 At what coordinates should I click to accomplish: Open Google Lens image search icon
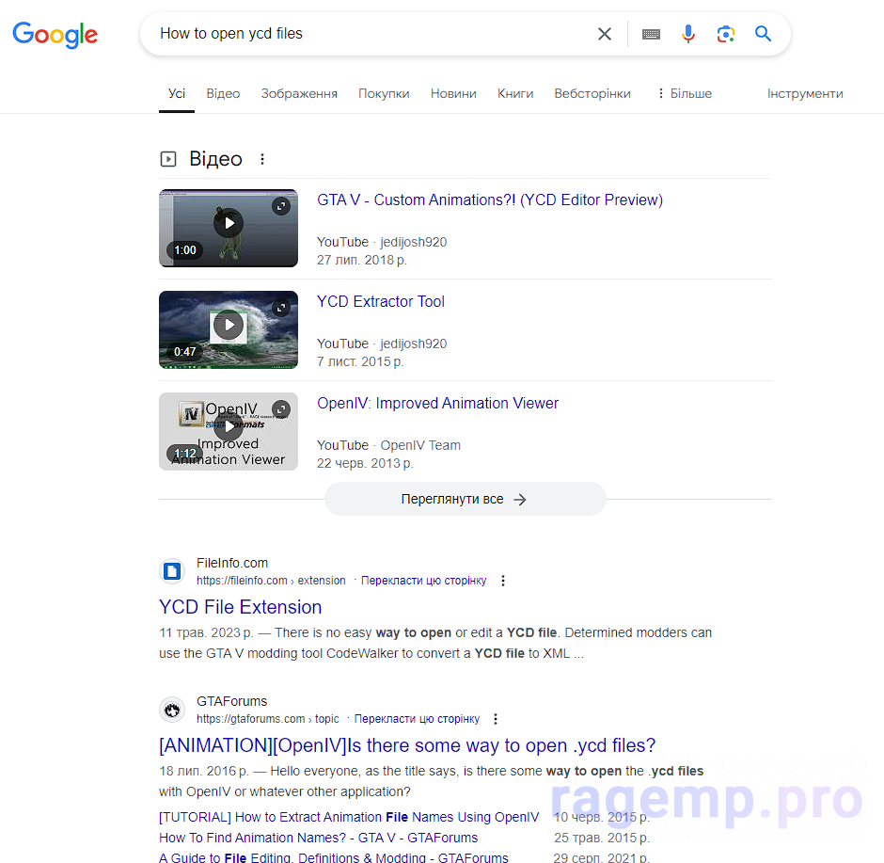[x=726, y=34]
